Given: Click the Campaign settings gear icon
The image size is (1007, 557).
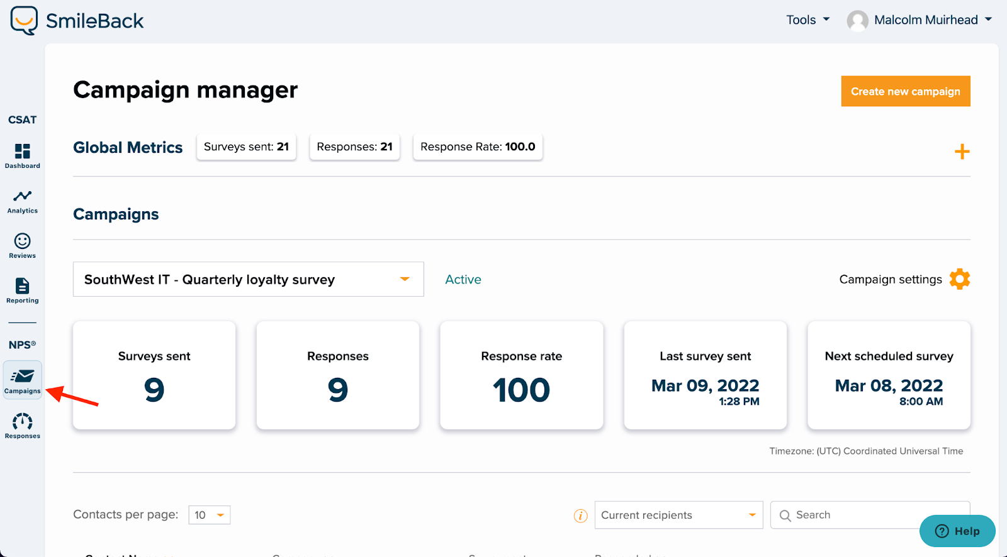Looking at the screenshot, I should pyautogui.click(x=960, y=279).
